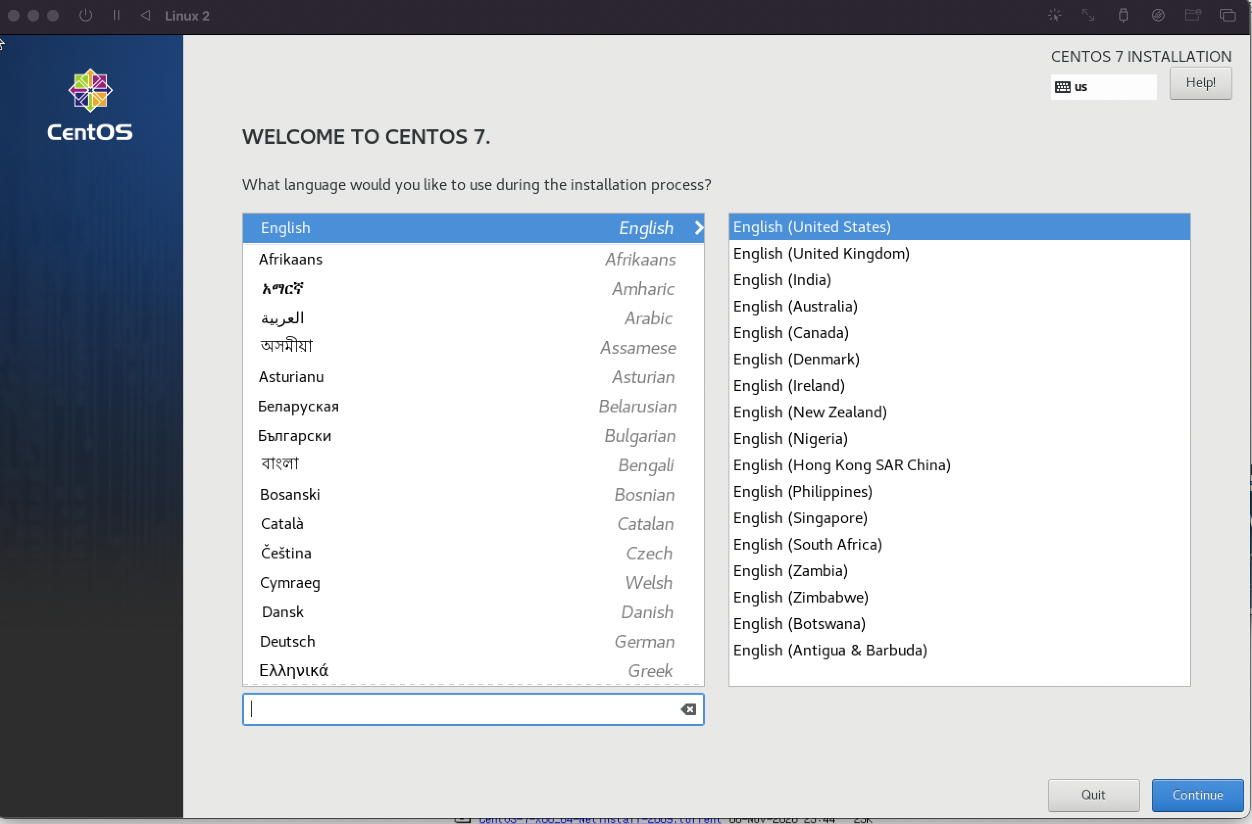Click the VM power icon in title bar

pos(86,15)
